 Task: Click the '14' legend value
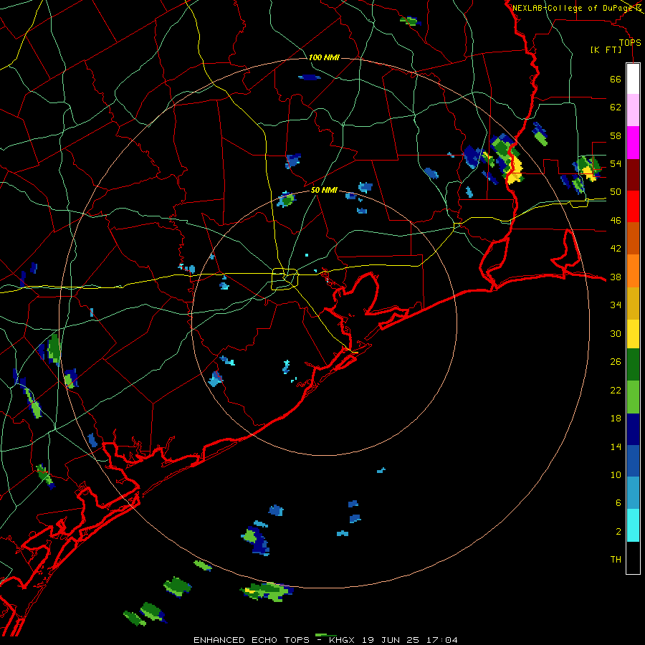[616, 446]
